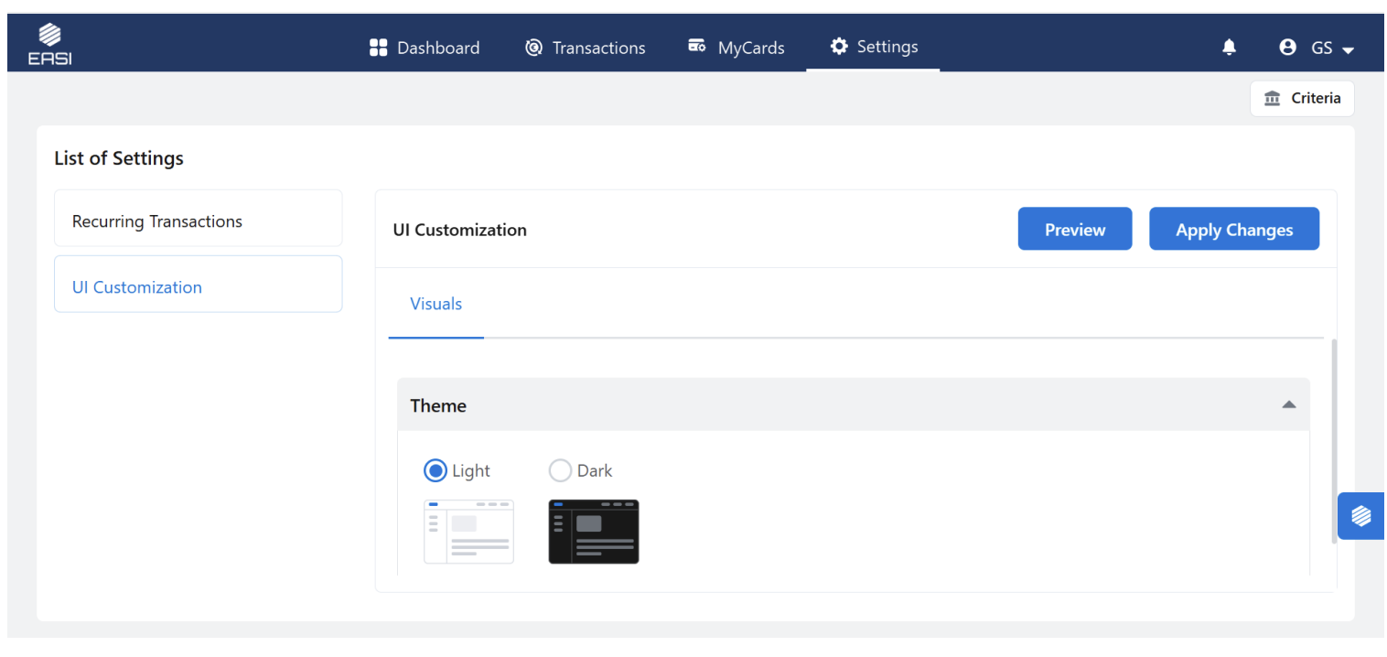Click the bank icon in Criteria button
The image size is (1387, 657).
[1272, 99]
